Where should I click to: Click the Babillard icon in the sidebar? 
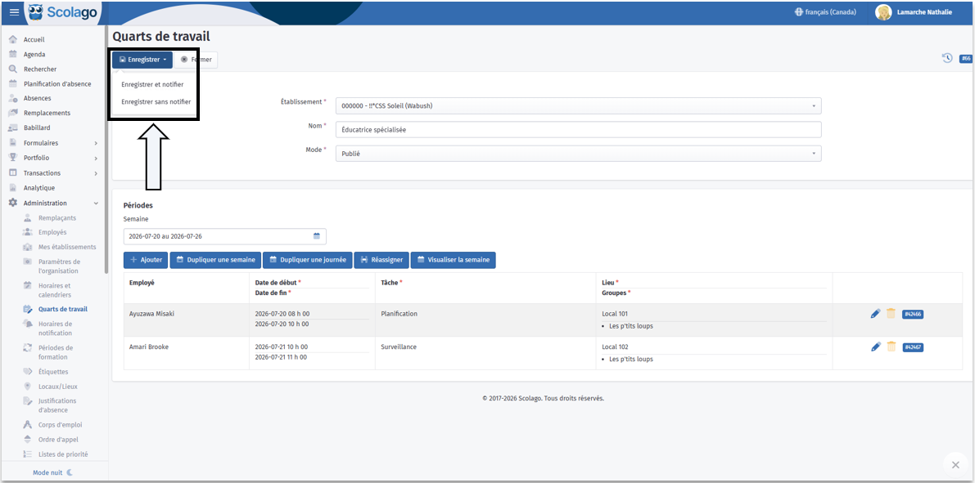point(12,127)
